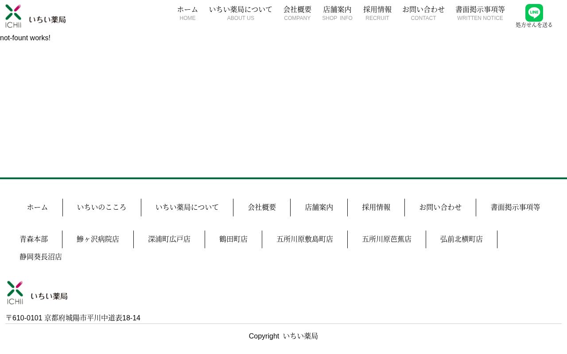Image resolution: width=567 pixels, height=354 pixels.
Task: Open the footer いちいのこころ link
Action: click(x=102, y=208)
